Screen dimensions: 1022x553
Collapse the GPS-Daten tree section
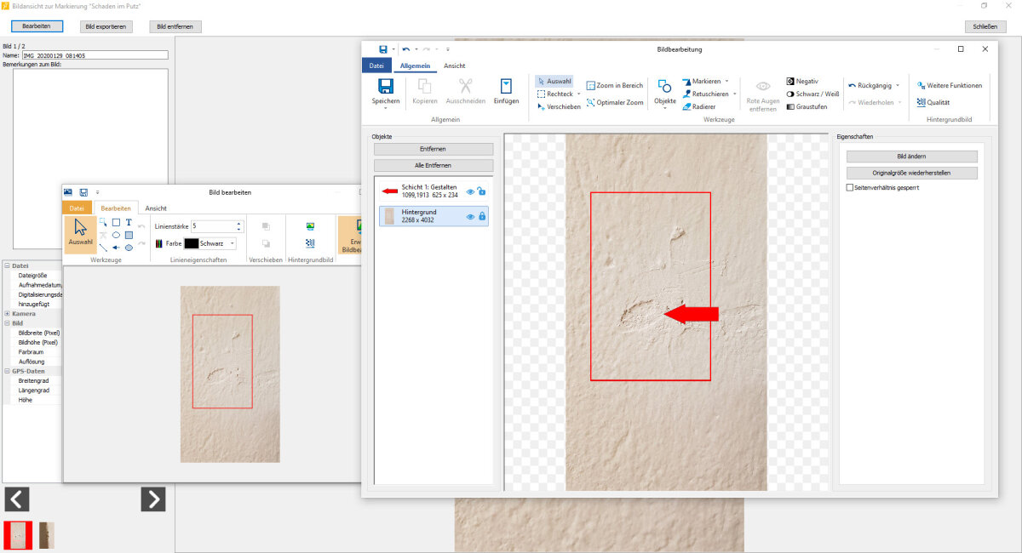click(x=7, y=371)
